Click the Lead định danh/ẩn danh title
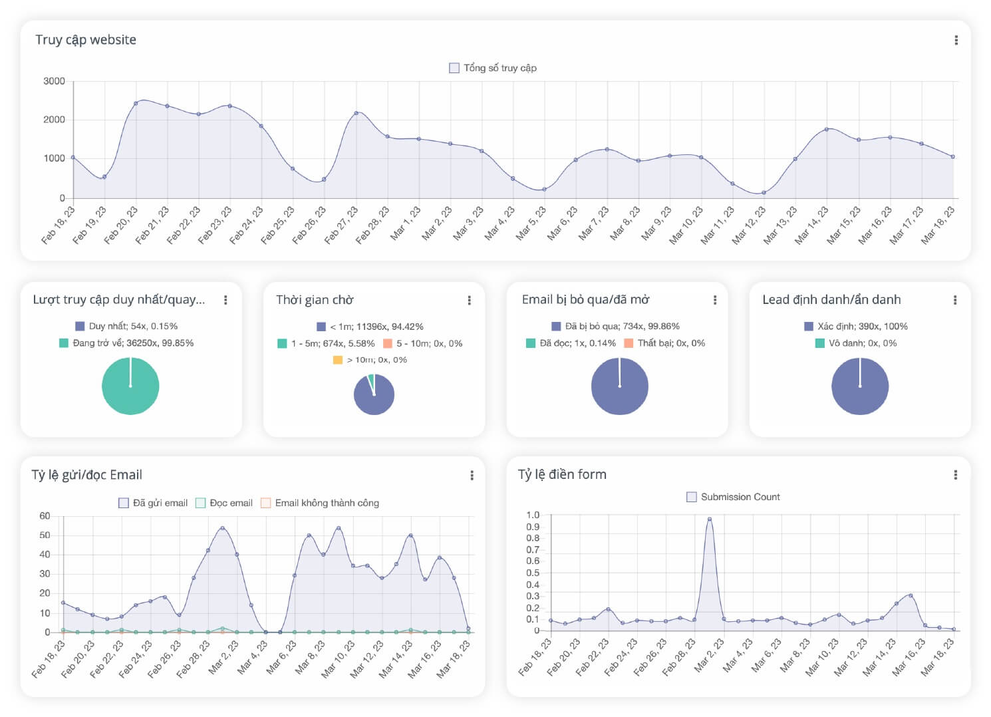Image resolution: width=991 pixels, height=717 pixels. click(x=831, y=300)
